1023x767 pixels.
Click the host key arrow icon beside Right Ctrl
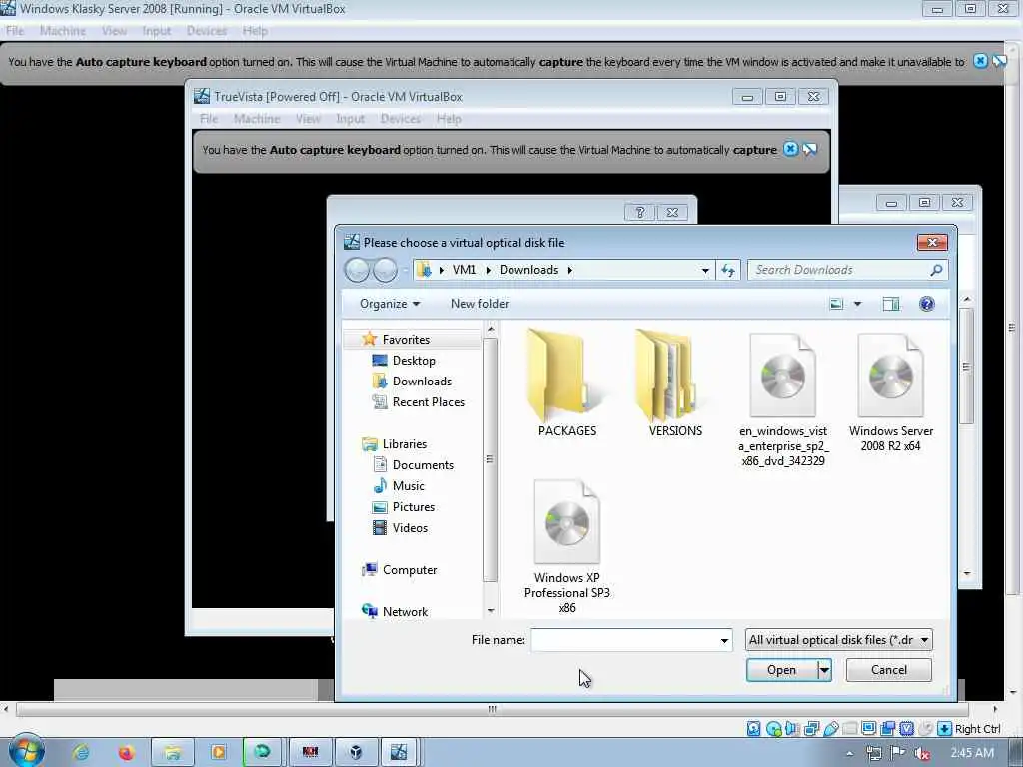[944, 728]
